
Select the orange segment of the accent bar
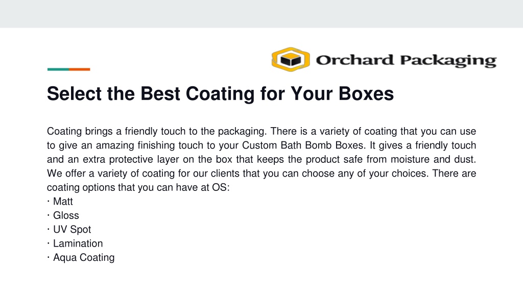pyautogui.click(x=79, y=69)
